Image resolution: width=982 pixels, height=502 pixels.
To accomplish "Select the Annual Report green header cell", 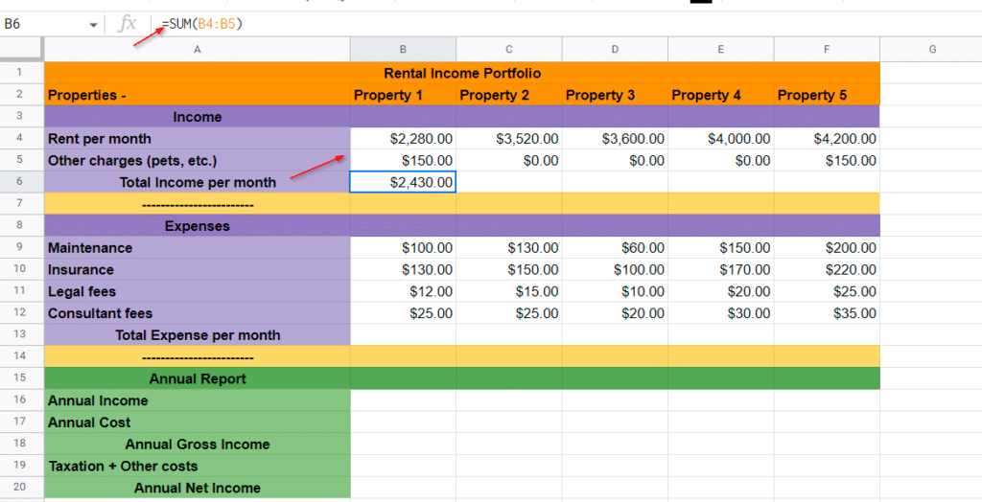I will pos(197,378).
